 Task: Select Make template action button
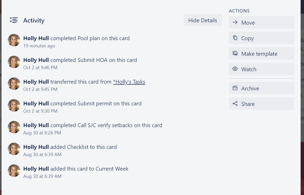(262, 53)
